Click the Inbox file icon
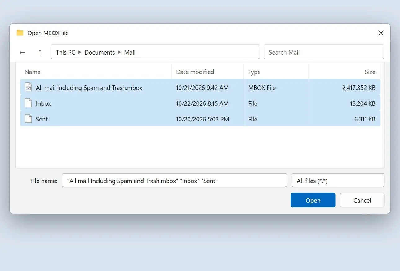The image size is (400, 271). tap(28, 103)
